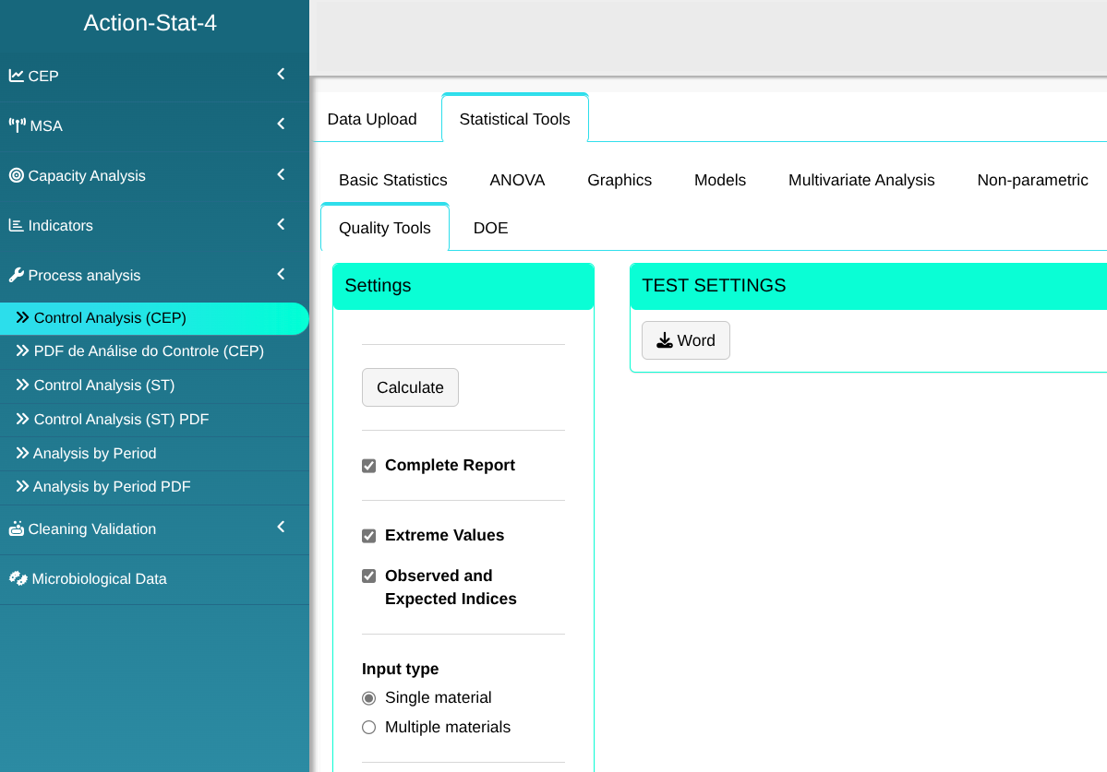Switch to the Data Upload tab
Screen dimensions: 1107x772
372,119
